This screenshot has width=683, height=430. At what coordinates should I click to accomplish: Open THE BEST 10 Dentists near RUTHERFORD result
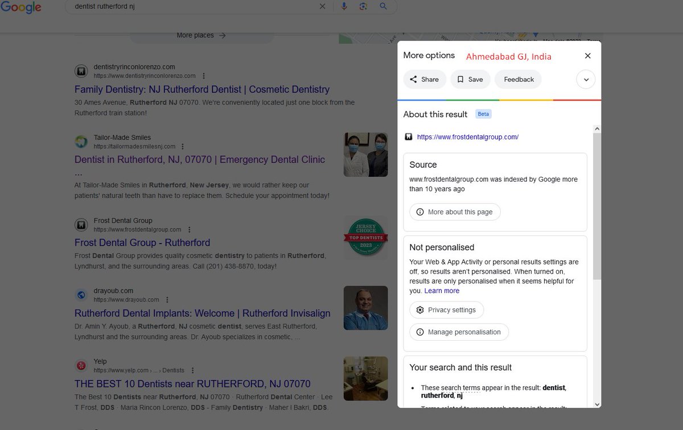click(192, 384)
